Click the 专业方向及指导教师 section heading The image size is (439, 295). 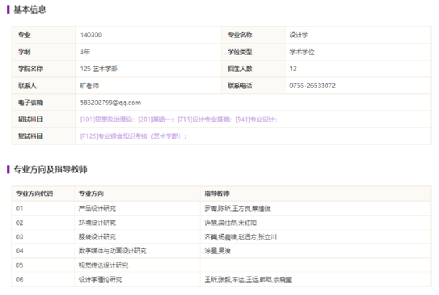coord(50,170)
